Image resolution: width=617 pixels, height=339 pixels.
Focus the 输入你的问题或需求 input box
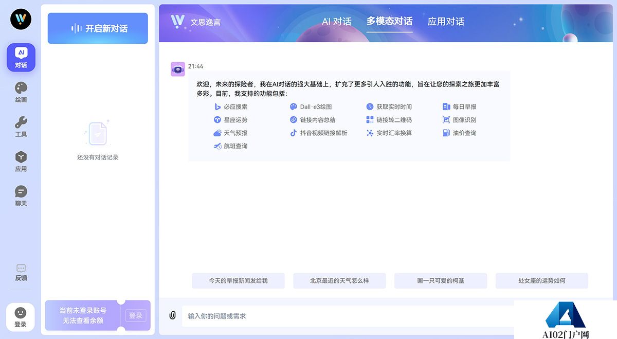[x=348, y=316]
